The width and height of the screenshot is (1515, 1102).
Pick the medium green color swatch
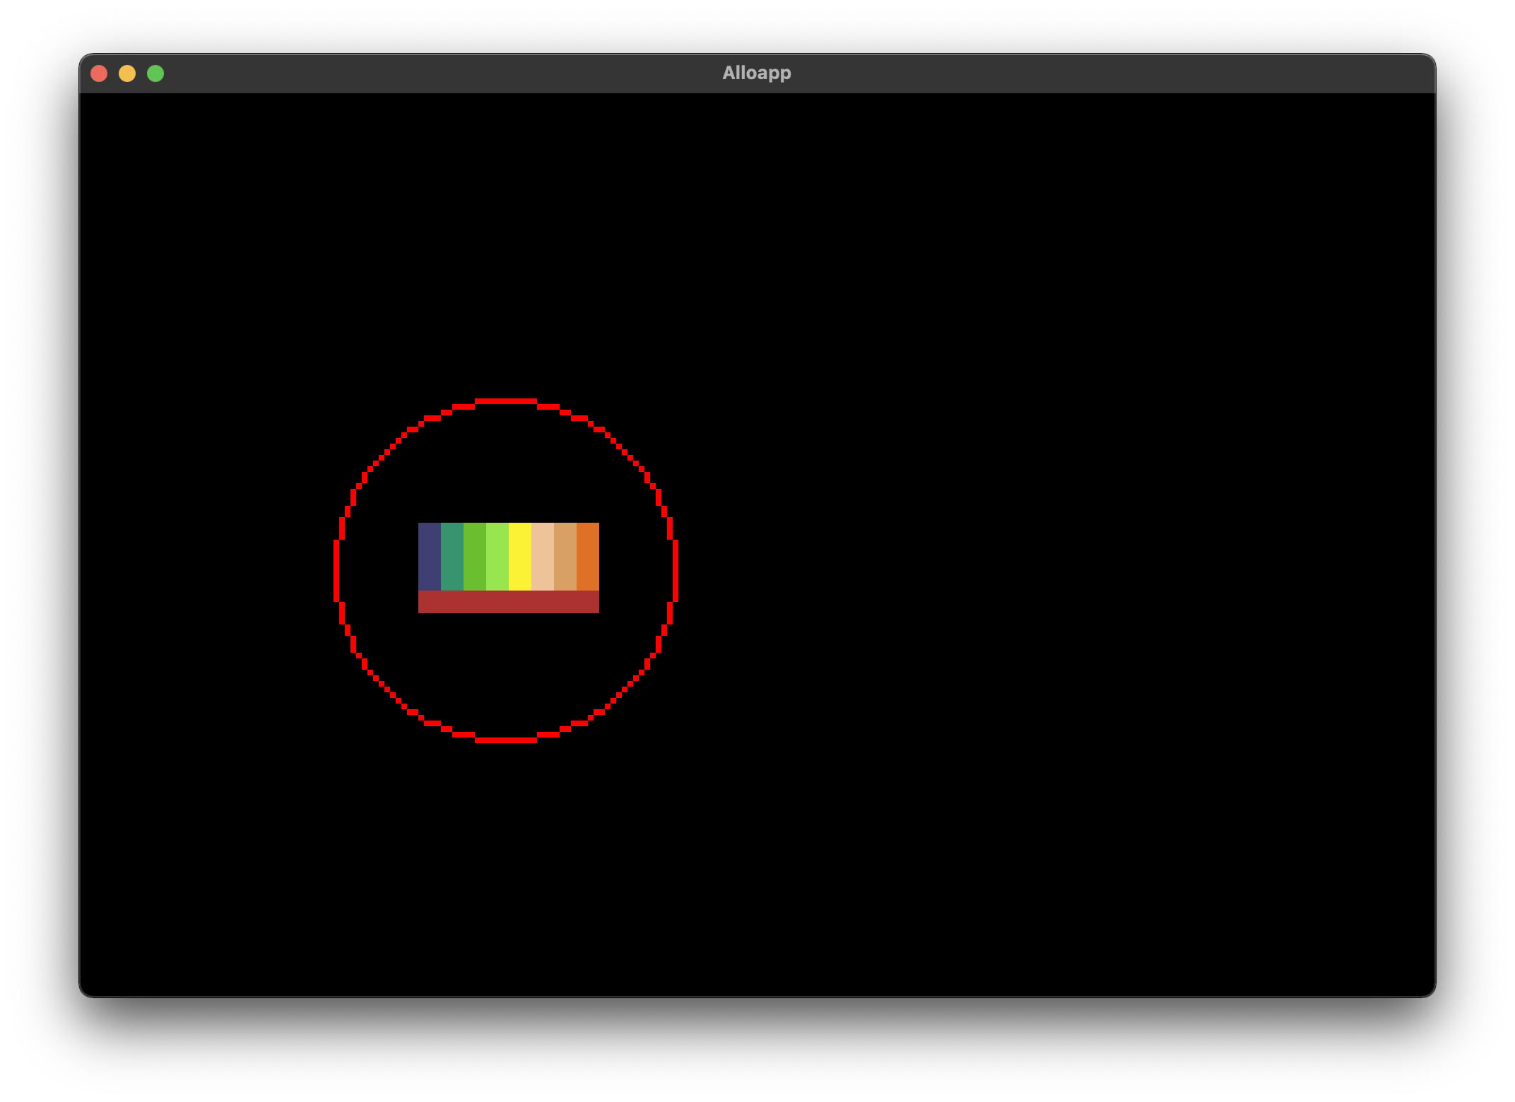pos(475,557)
